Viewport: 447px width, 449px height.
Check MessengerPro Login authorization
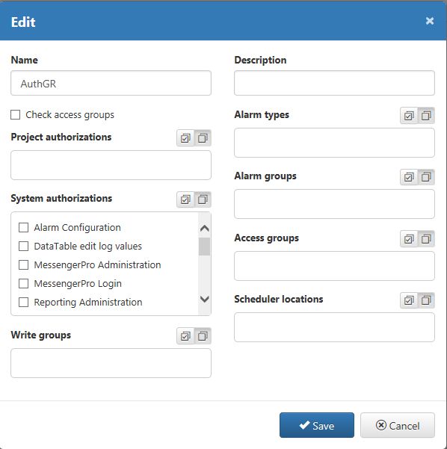tap(23, 283)
